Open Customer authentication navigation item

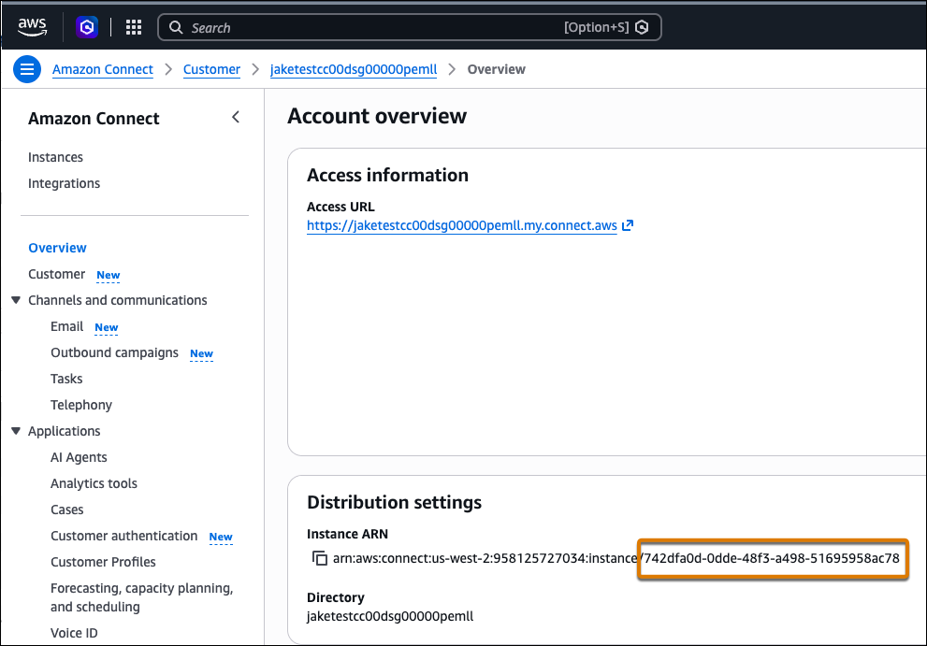pyautogui.click(x=124, y=536)
